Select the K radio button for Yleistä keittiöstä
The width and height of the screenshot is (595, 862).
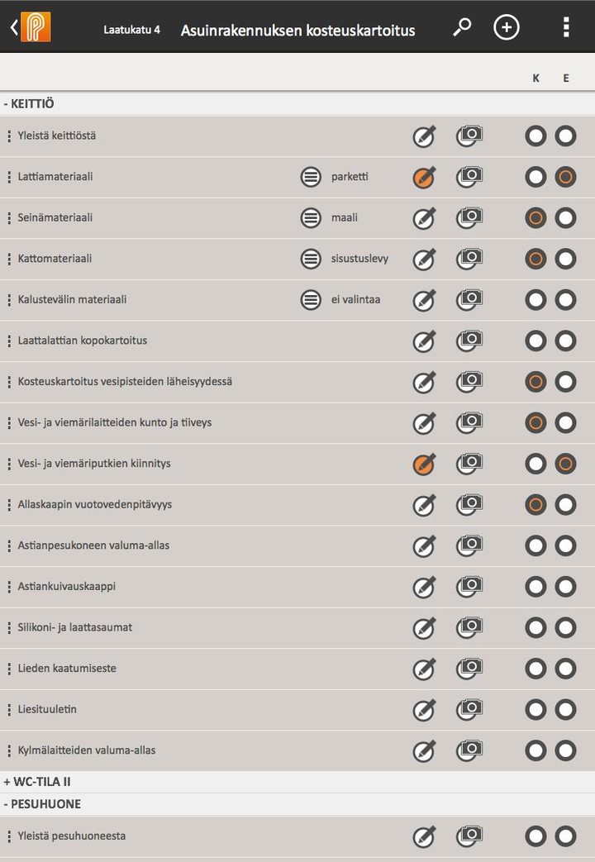(x=535, y=136)
